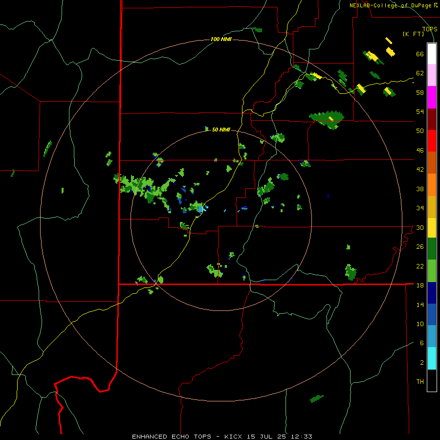The height and width of the screenshot is (440, 440).
Task: Click the legend value "42"
Action: (x=420, y=170)
